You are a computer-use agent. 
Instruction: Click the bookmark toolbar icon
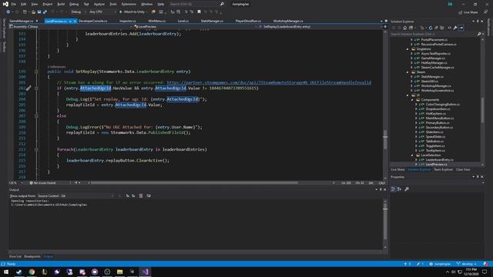pyautogui.click(x=199, y=12)
